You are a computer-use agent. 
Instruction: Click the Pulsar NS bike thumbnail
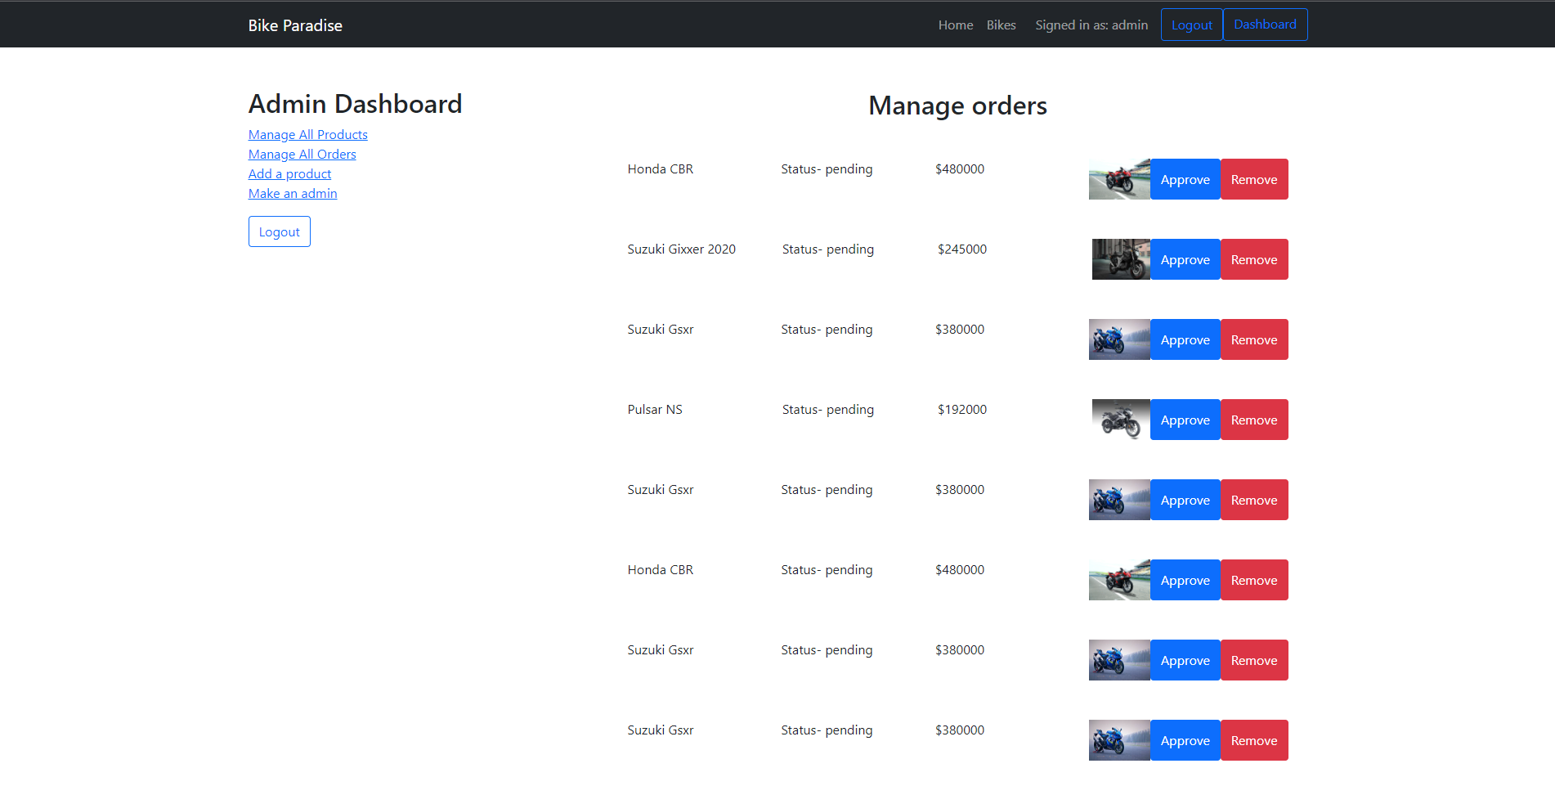1121,420
